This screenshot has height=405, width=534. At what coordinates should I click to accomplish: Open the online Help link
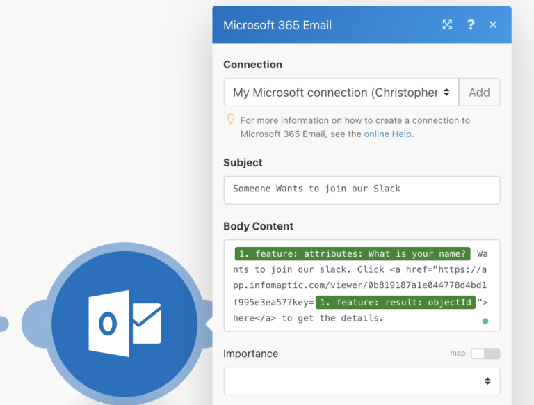point(387,134)
